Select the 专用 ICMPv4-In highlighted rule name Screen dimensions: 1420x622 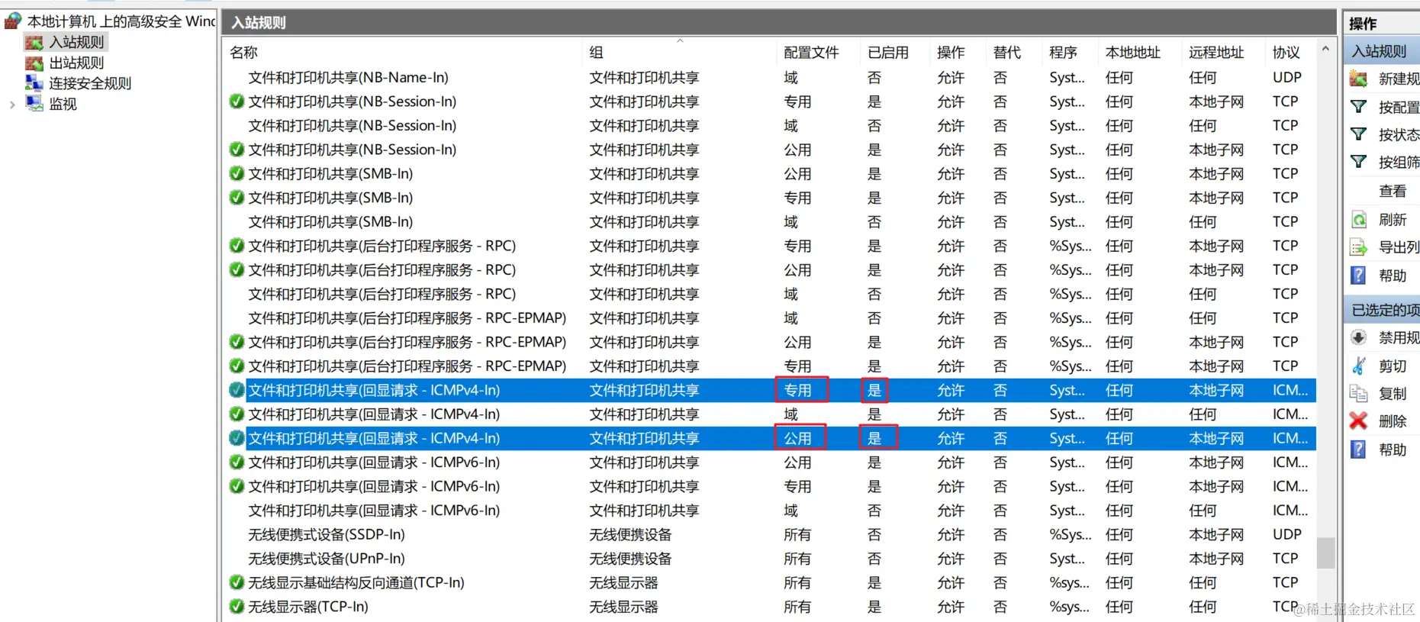pyautogui.click(x=374, y=390)
